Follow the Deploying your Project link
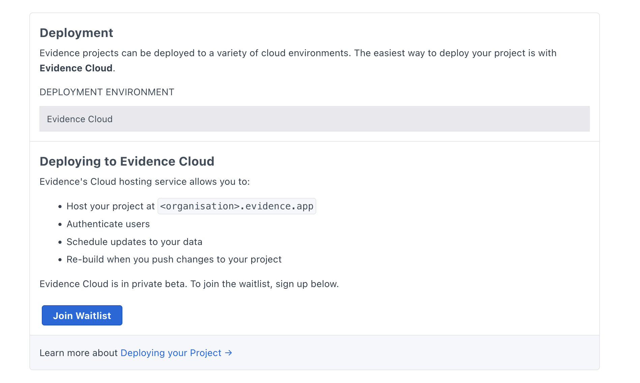 coord(171,353)
